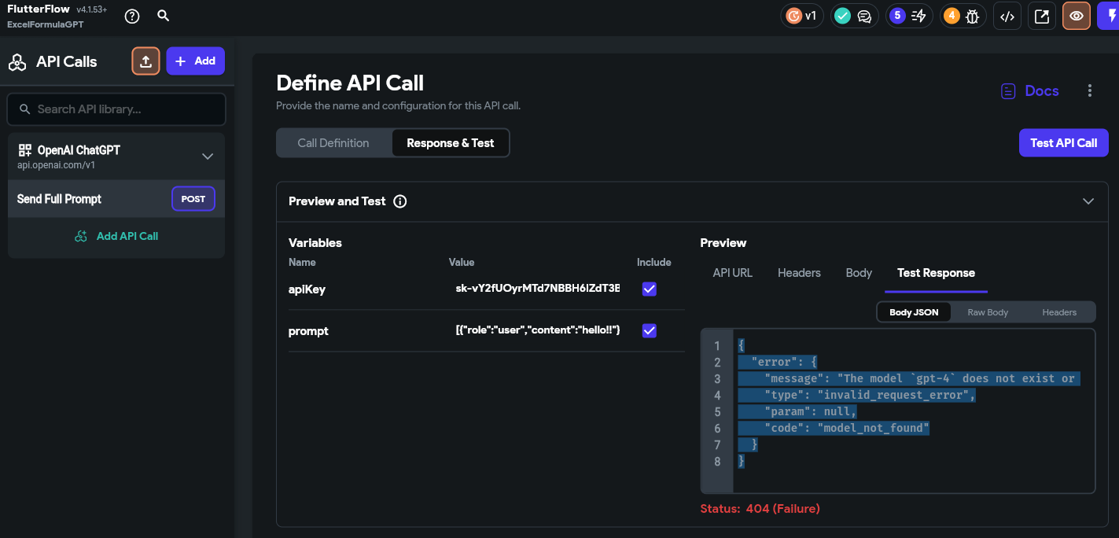This screenshot has height=538, width=1119.
Task: Click the Add API Call link
Action: (x=116, y=236)
